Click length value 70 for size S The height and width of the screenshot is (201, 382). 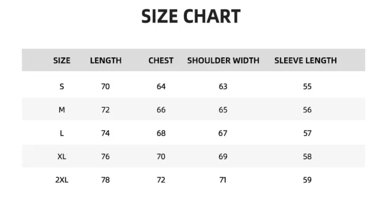pos(105,87)
